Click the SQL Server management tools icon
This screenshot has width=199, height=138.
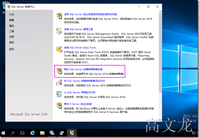coord(59,31)
